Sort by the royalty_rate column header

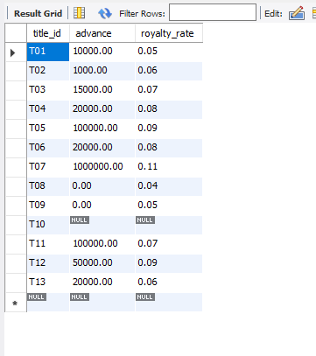tap(169, 33)
